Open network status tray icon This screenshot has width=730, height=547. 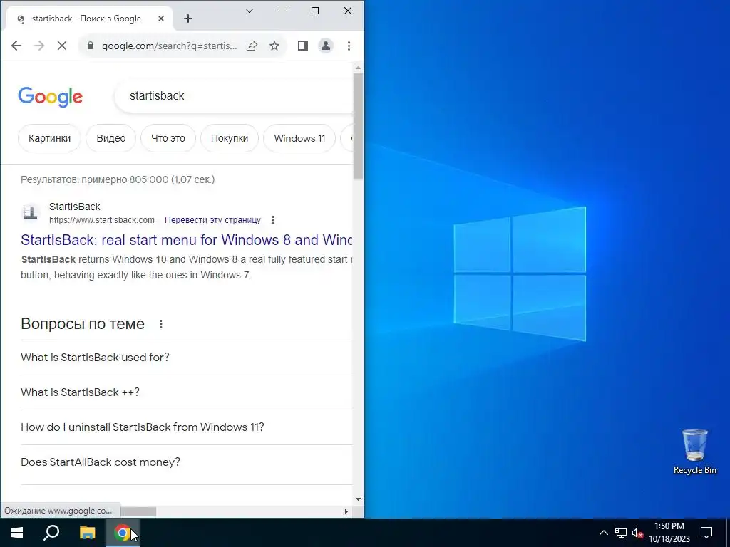click(x=621, y=533)
